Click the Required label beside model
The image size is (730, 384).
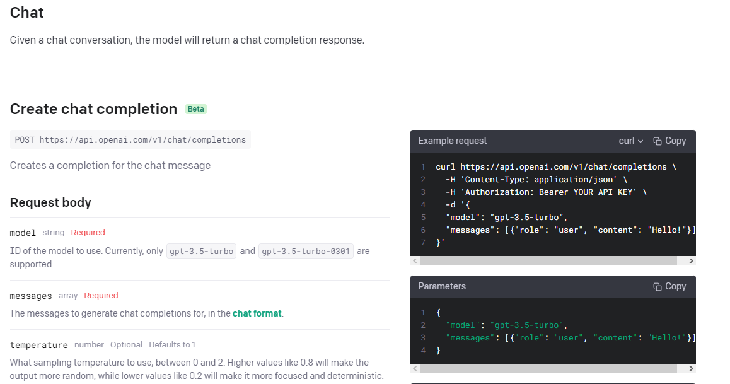click(88, 232)
